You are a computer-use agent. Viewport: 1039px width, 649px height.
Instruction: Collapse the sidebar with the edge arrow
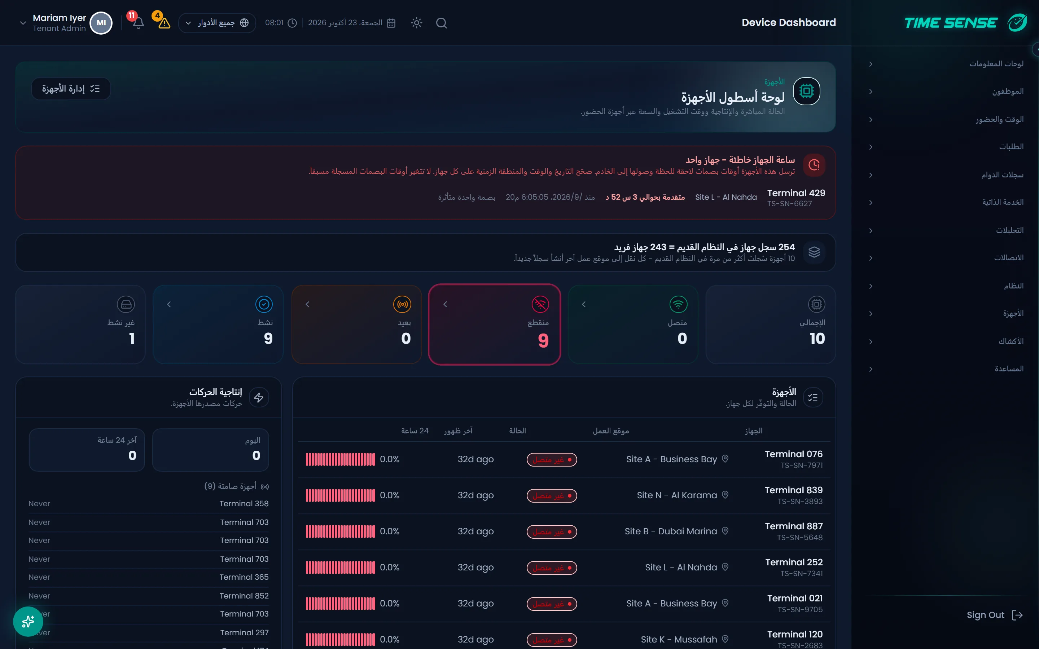point(1035,49)
